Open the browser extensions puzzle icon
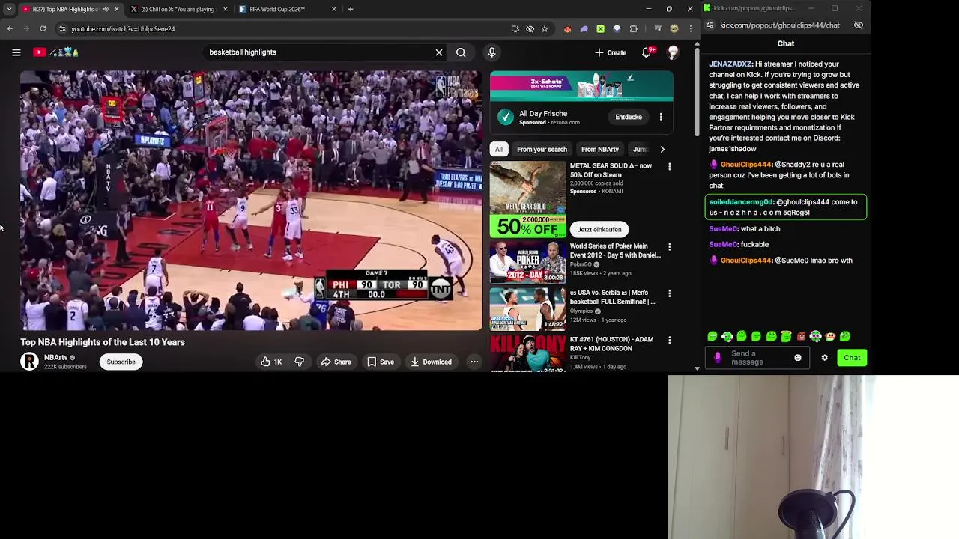The width and height of the screenshot is (959, 539). pyautogui.click(x=634, y=29)
